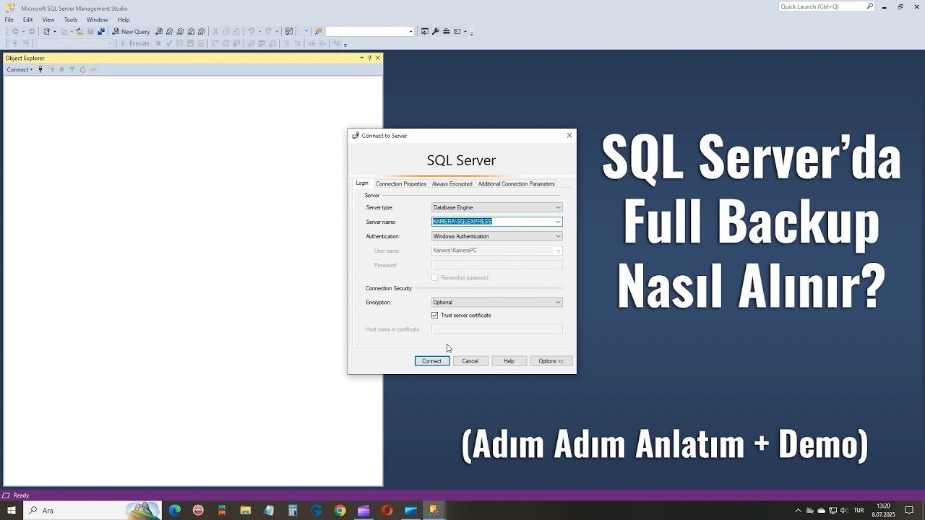Image resolution: width=925 pixels, height=520 pixels.
Task: Open File Explorer from taskbar
Action: tap(246, 511)
